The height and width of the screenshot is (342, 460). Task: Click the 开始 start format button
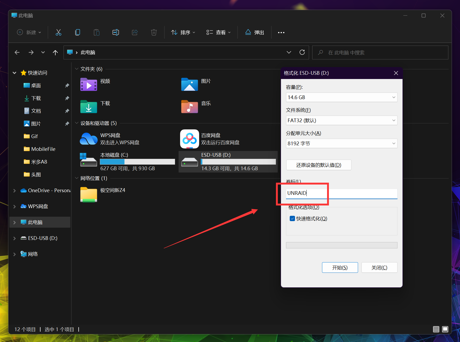click(340, 268)
